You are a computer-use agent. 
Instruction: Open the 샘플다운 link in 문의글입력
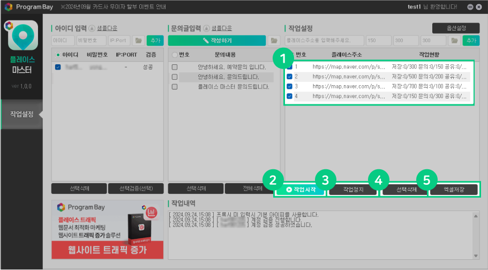tap(222, 28)
